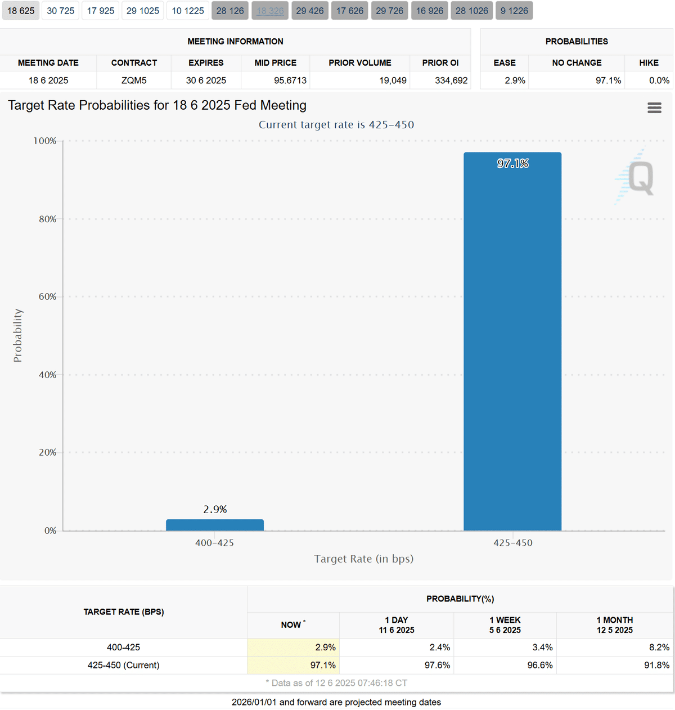Click the QuikStrike Q logo watermark
This screenshot has width=675, height=710.
[x=637, y=177]
